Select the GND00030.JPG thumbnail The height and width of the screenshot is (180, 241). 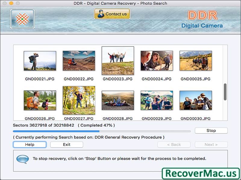(x=196, y=100)
